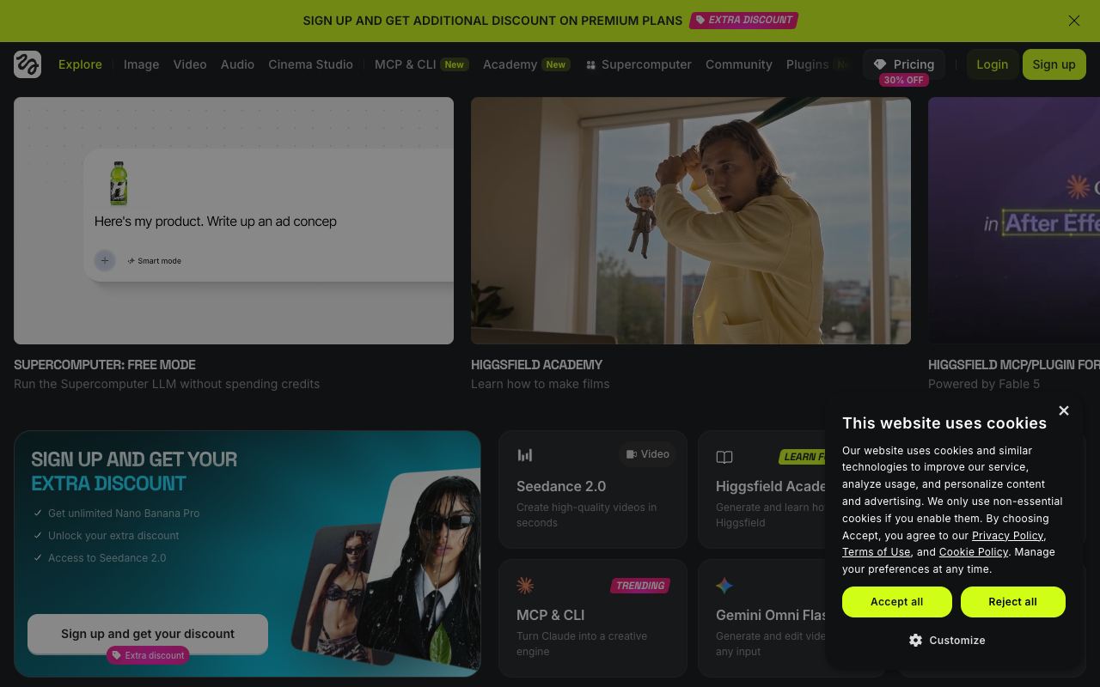Click the gear icon next to Customize
The height and width of the screenshot is (687, 1100).
915,641
